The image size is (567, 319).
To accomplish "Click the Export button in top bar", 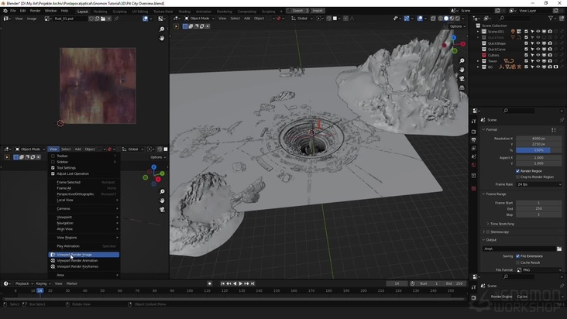I will point(298,11).
